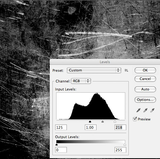Click the input levels histogram
Viewport: 160px width, 159px height.
[91, 106]
